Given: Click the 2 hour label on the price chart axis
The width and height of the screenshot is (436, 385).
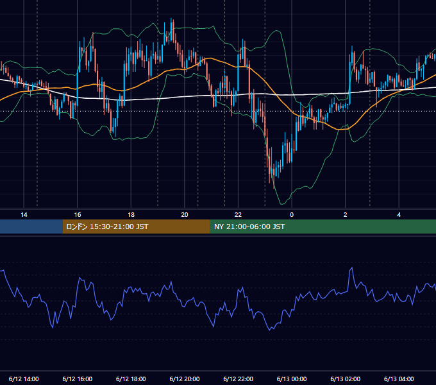Looking at the screenshot, I should click(x=346, y=215).
